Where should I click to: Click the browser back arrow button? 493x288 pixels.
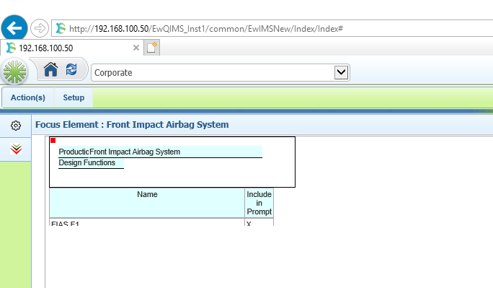[x=14, y=28]
